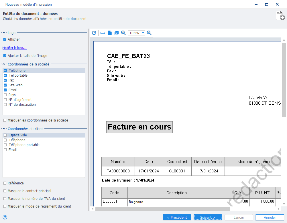Show the single full page view
The image size is (287, 223).
[110, 33]
